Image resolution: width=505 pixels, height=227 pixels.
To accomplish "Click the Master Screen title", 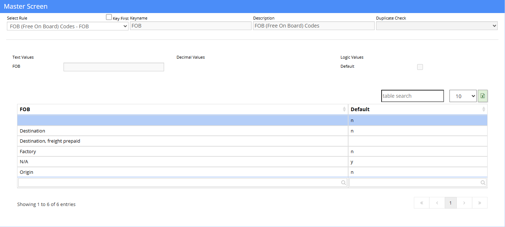I will pyautogui.click(x=26, y=7).
